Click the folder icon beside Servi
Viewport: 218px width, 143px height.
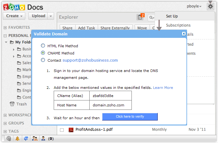point(19,84)
